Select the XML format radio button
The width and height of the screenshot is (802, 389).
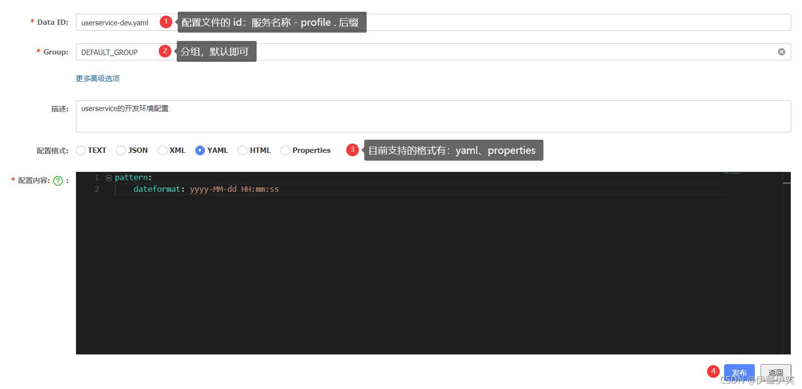[163, 150]
